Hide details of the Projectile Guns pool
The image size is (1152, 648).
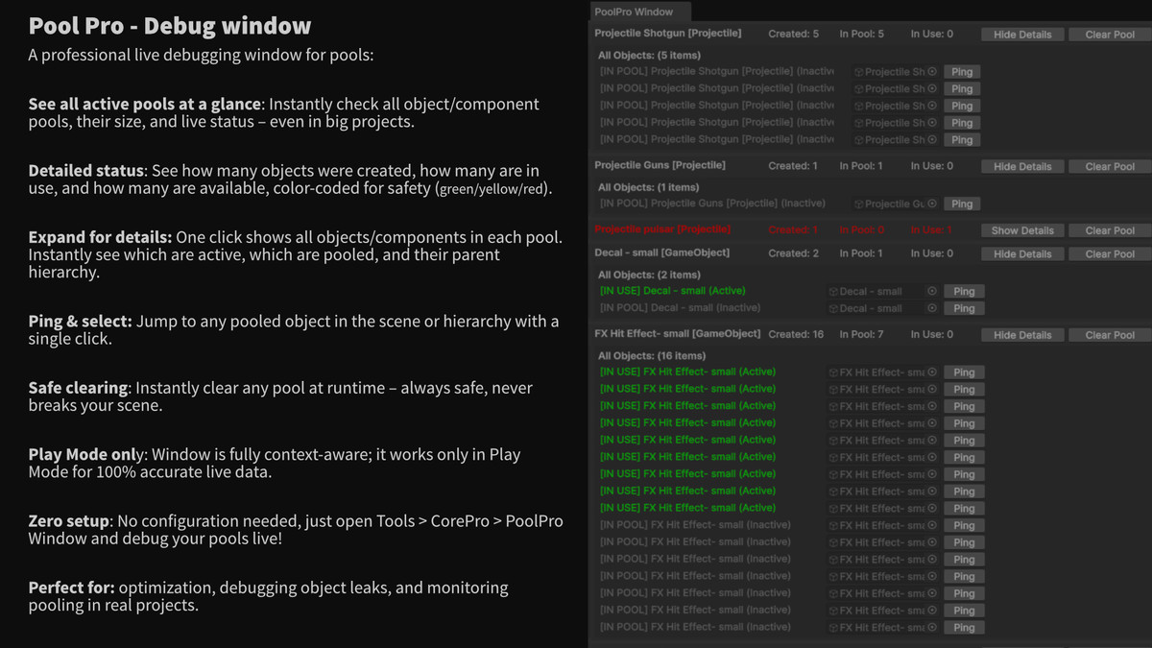[1022, 166]
